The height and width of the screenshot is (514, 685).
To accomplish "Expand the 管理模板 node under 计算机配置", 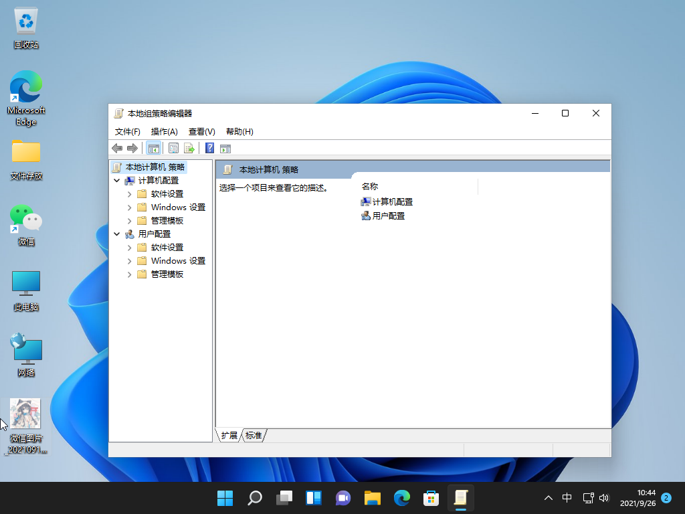I will [x=129, y=220].
